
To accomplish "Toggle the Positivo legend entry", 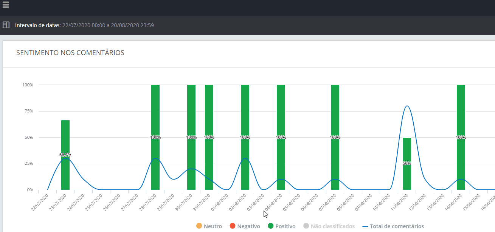I will tap(281, 226).
